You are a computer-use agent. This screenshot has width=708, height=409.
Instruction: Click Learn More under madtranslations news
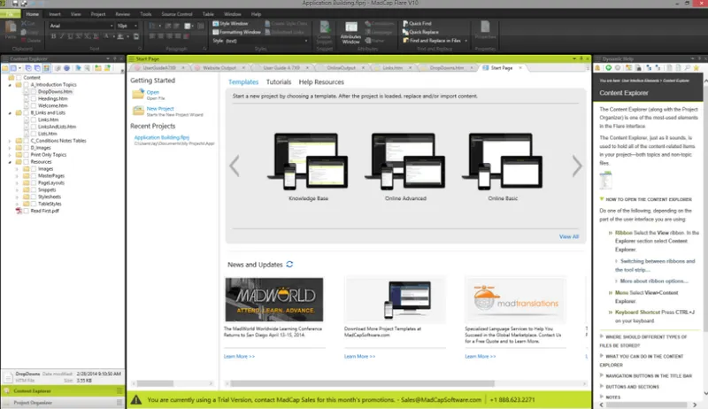(x=480, y=356)
